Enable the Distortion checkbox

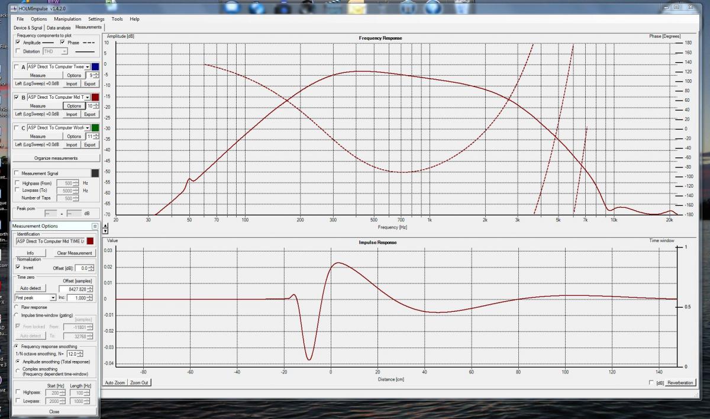[18, 51]
